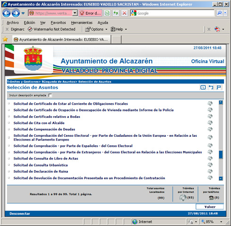Click internet icon for por Parte de Españoles row
The width and height of the screenshot is (231, 226).
[210, 145]
